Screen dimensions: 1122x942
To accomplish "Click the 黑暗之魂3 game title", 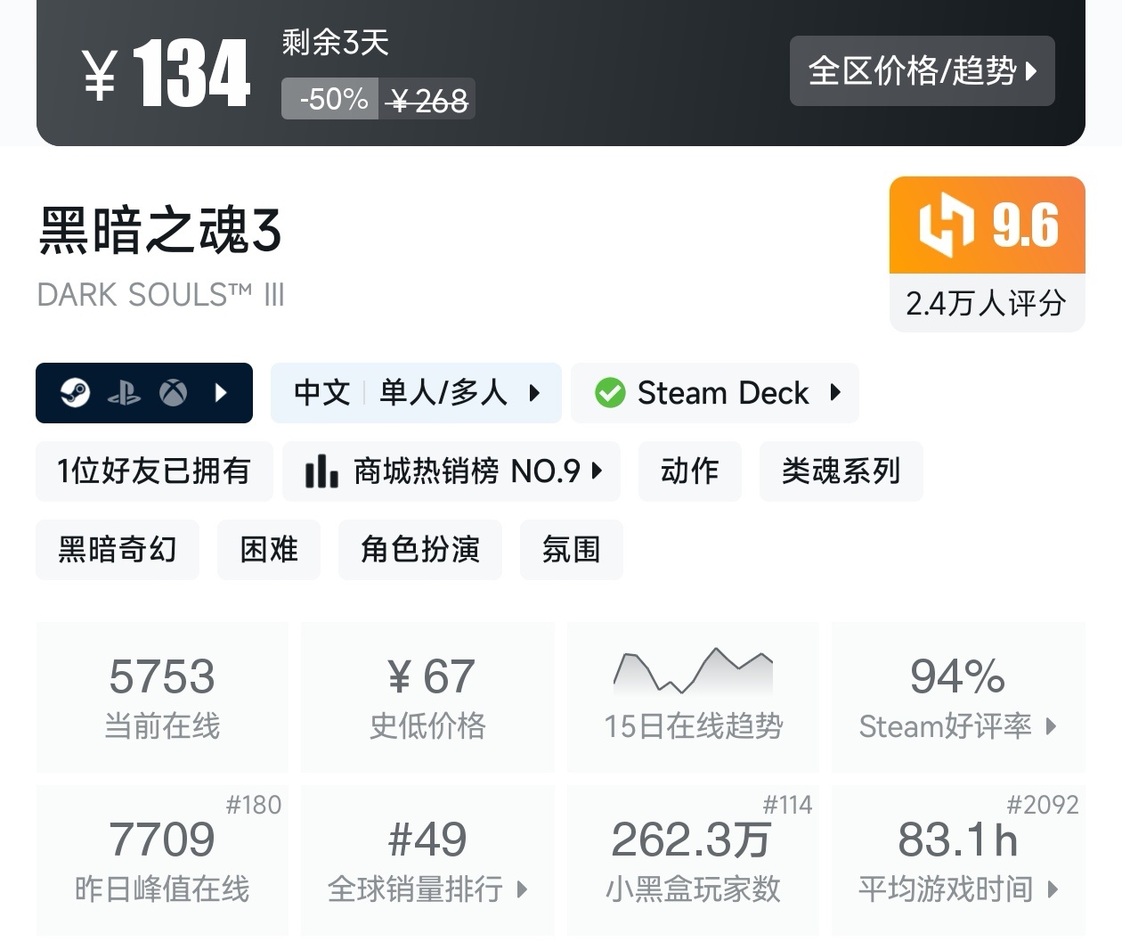I will click(160, 230).
